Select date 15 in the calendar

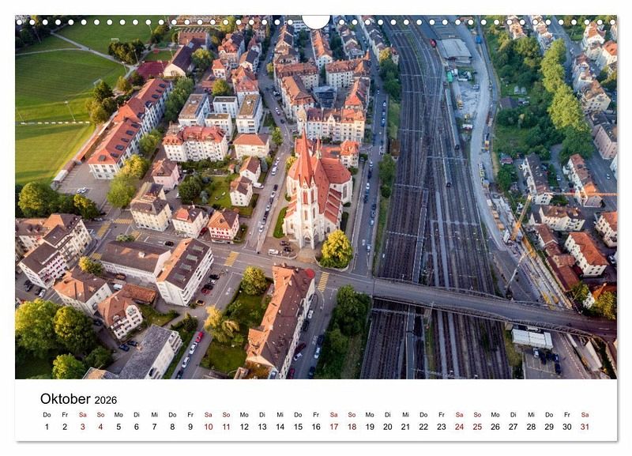point(298,427)
